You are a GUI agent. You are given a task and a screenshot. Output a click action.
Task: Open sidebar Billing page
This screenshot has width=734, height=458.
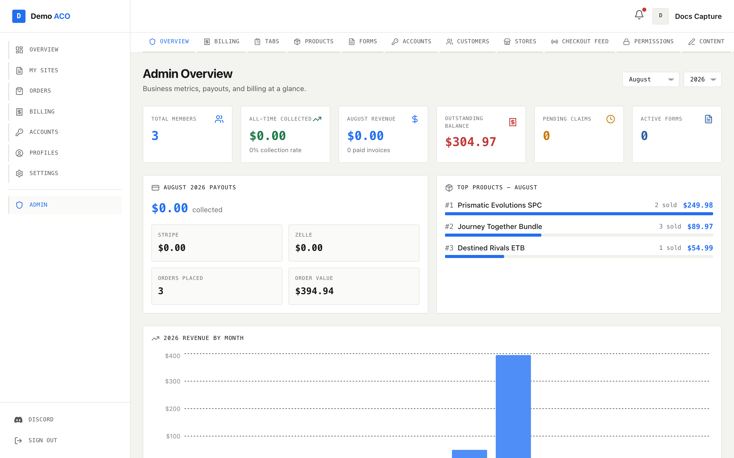[65, 111]
